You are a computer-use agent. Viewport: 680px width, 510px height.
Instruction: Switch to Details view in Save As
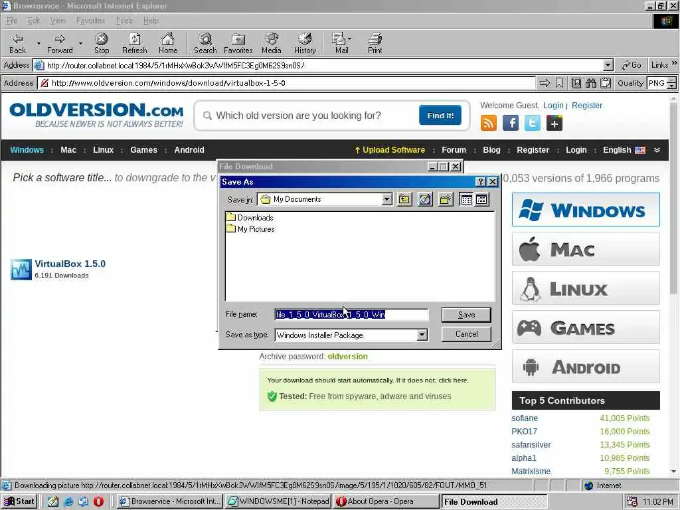coord(481,199)
